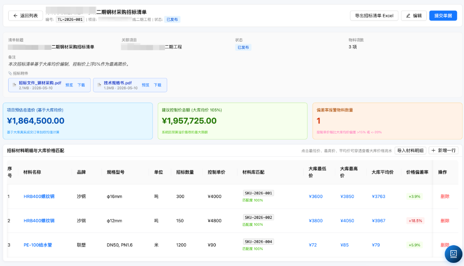Click the SKU-2026-004 match tag
This screenshot has width=464, height=266.
(258, 242)
